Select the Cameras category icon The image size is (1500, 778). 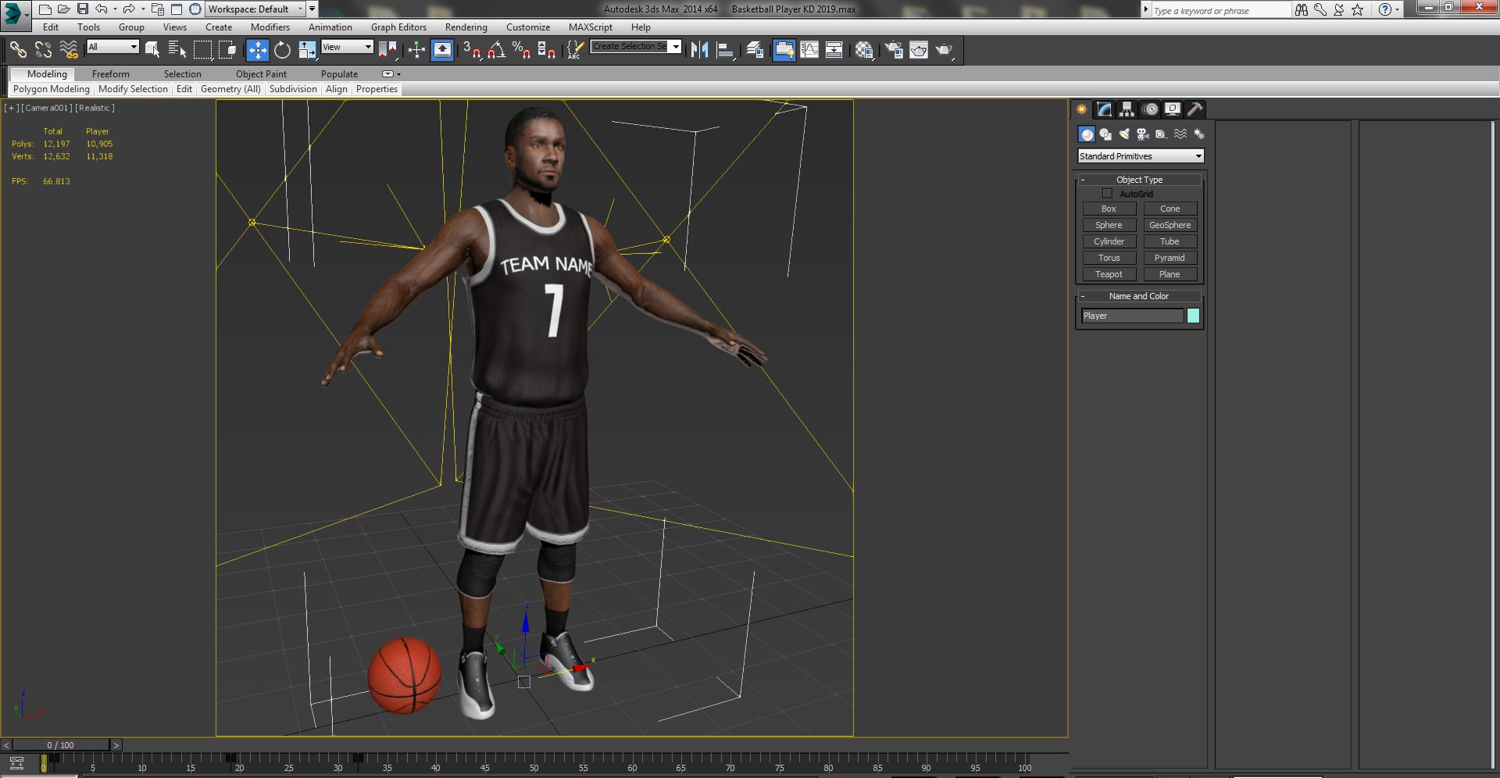point(1143,134)
